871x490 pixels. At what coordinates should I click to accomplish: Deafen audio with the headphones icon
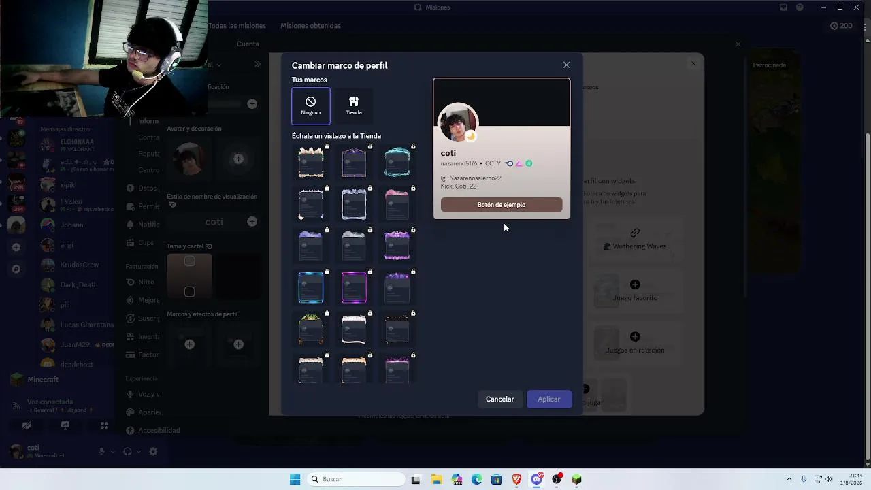click(x=127, y=451)
